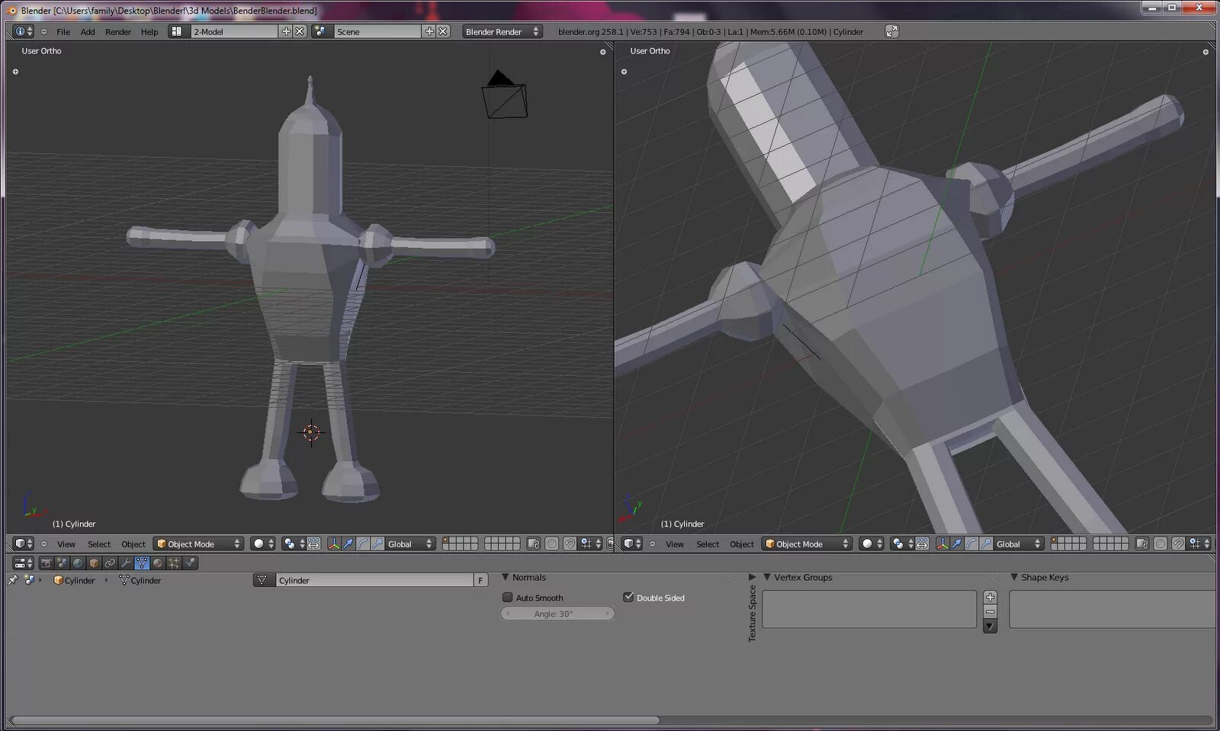This screenshot has width=1220, height=731.
Task: Open Object properties tab cube icon
Action: 94,563
